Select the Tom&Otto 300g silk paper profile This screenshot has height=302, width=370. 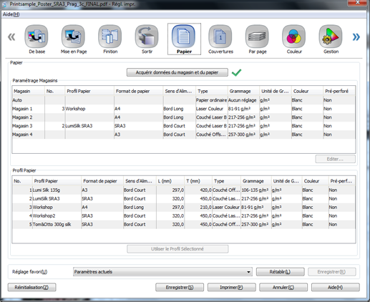[x=184, y=225]
